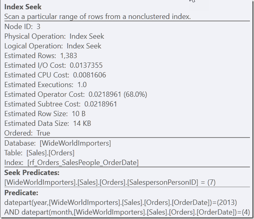This screenshot has width=254, height=219.
Task: Click the nonclustered index scan description text
Action: tap(97, 17)
